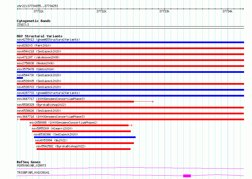252x179 pixels.
Task: Open nsv6538626 (Sedlazeck2020) label
Action: pos(39,111)
